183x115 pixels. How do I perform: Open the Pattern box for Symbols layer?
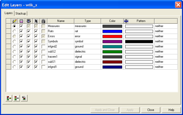point(139,41)
